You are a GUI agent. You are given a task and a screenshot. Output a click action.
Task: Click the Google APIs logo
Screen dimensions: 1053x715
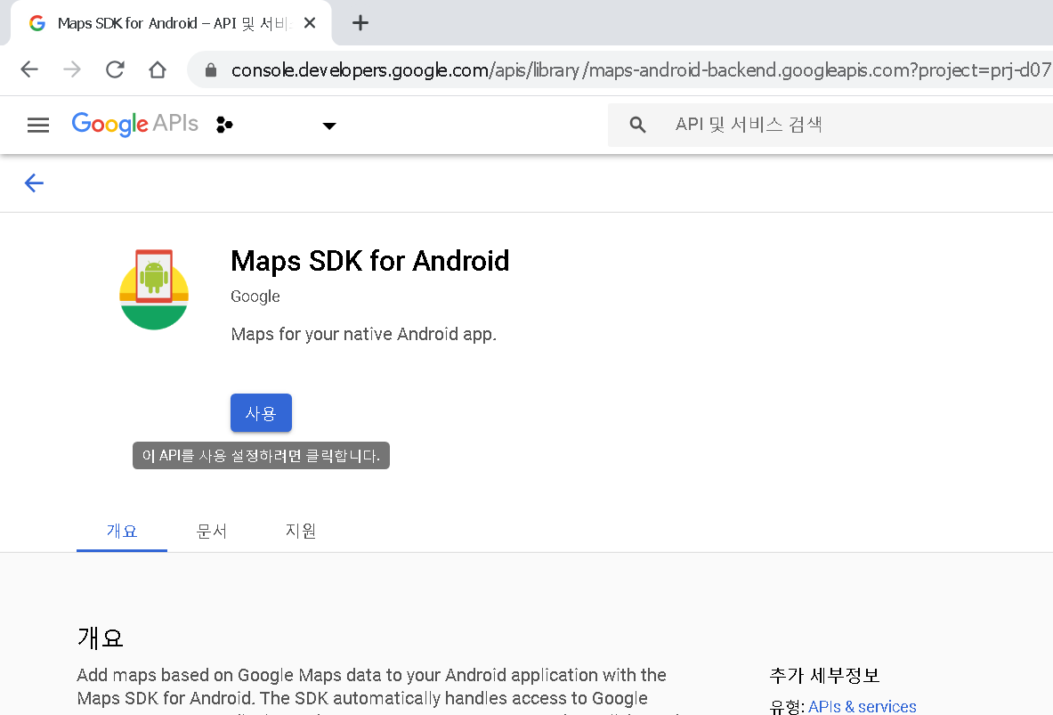point(135,124)
